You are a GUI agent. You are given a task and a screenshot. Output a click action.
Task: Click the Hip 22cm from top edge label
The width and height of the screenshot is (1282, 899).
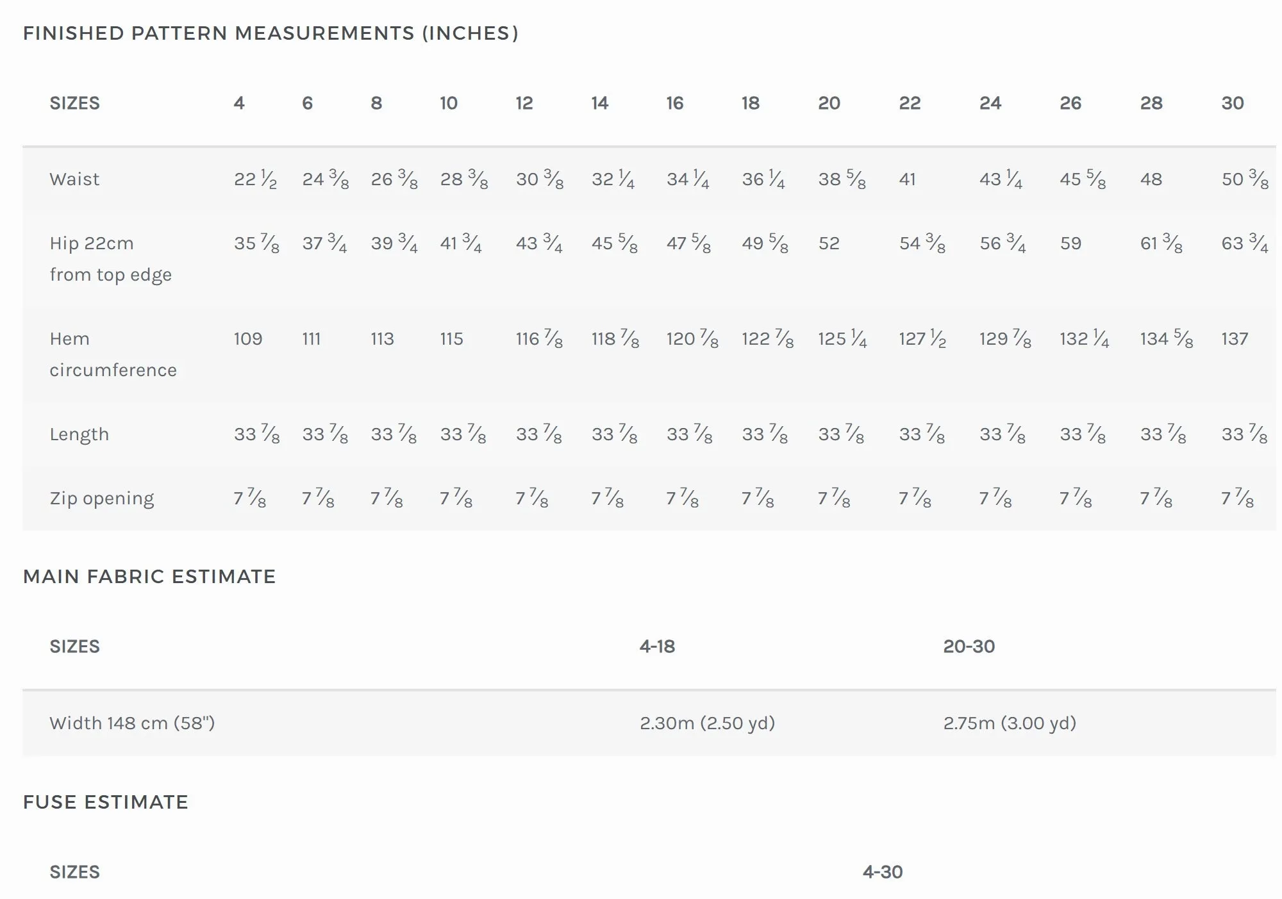pyautogui.click(x=110, y=259)
